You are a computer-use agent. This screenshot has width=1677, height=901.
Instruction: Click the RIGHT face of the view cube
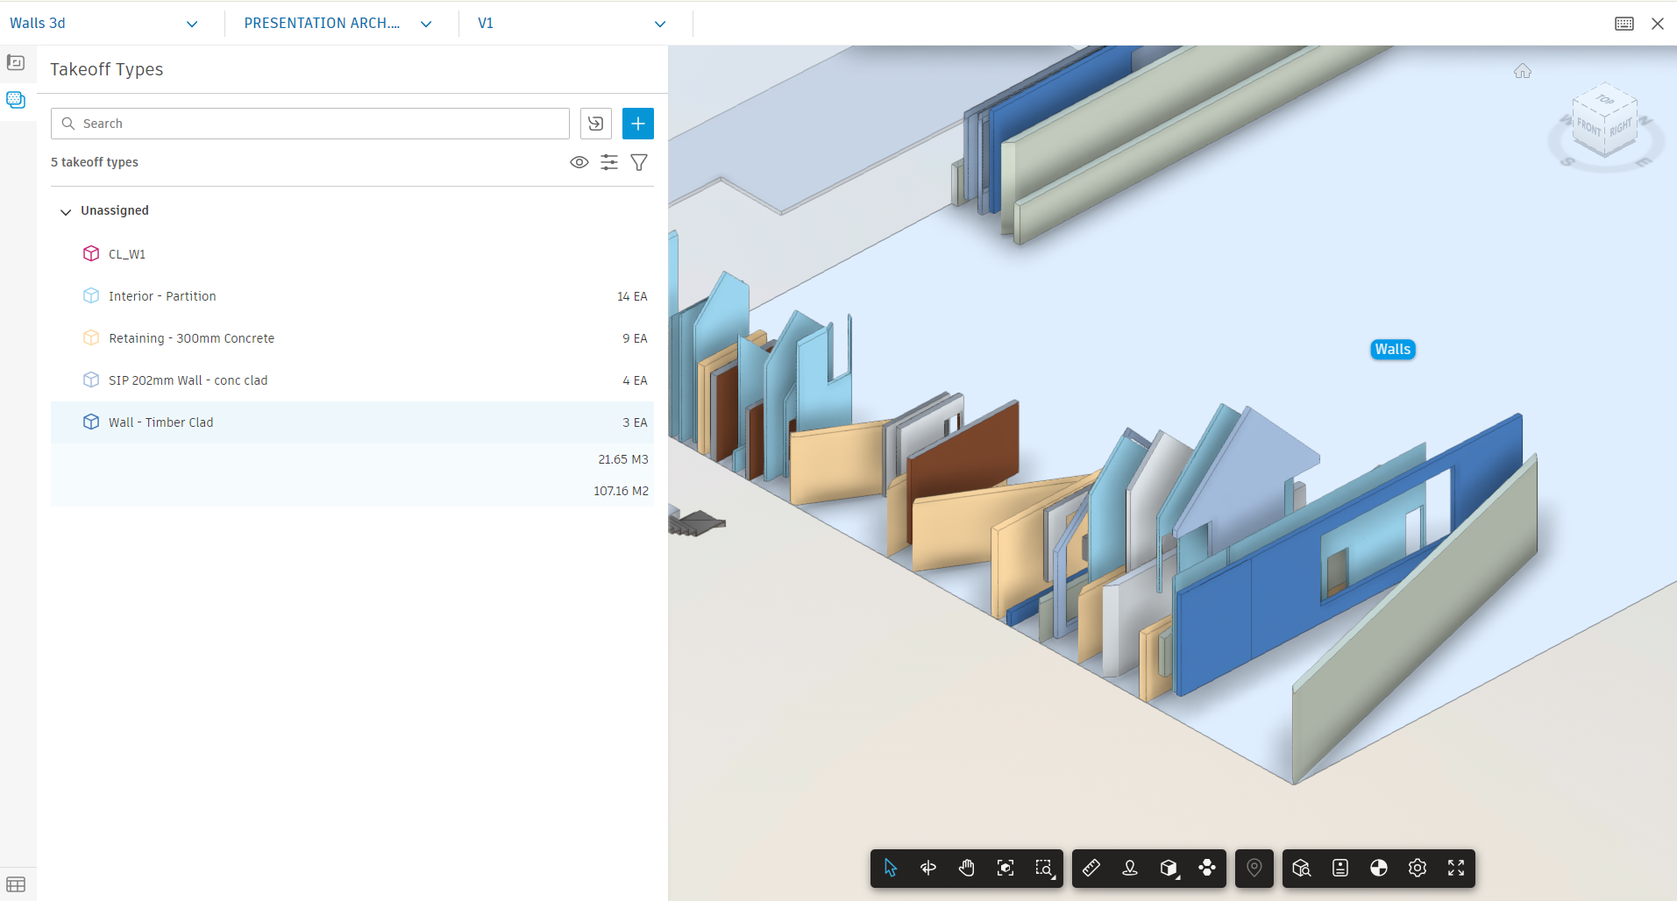click(x=1621, y=127)
